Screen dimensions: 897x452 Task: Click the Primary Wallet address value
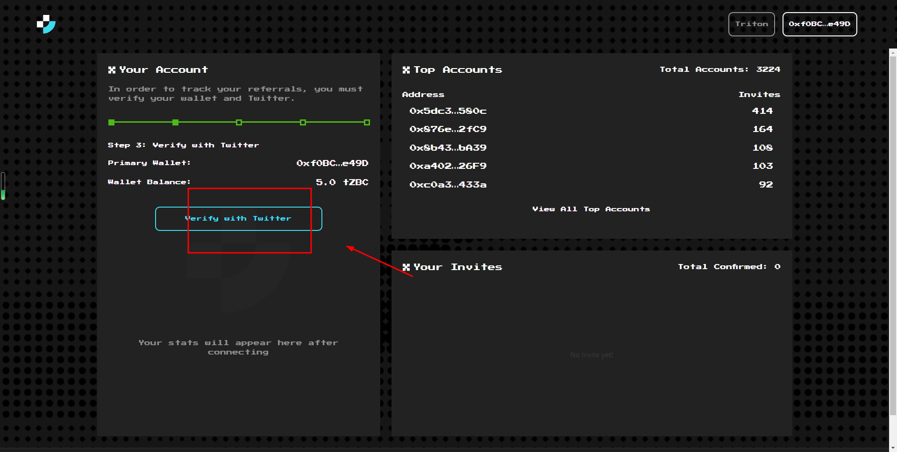(332, 163)
